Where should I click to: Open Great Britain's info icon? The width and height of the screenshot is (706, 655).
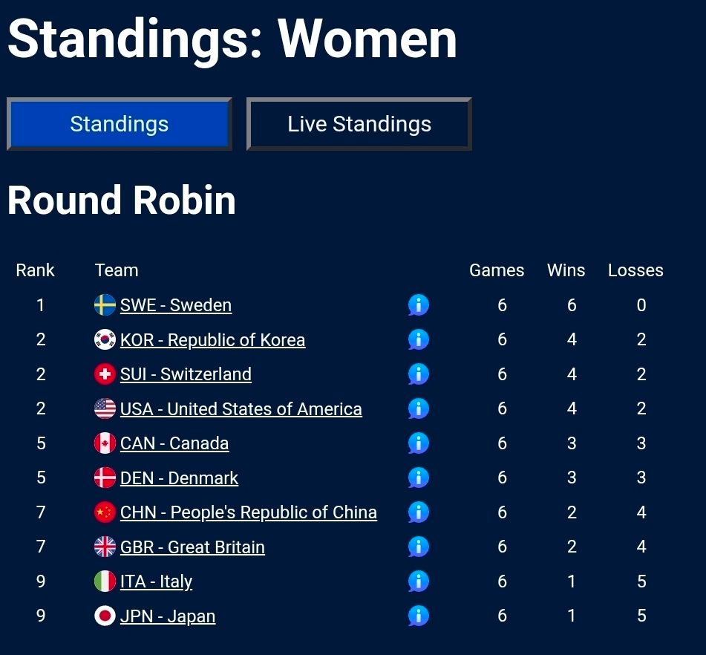[x=419, y=547]
